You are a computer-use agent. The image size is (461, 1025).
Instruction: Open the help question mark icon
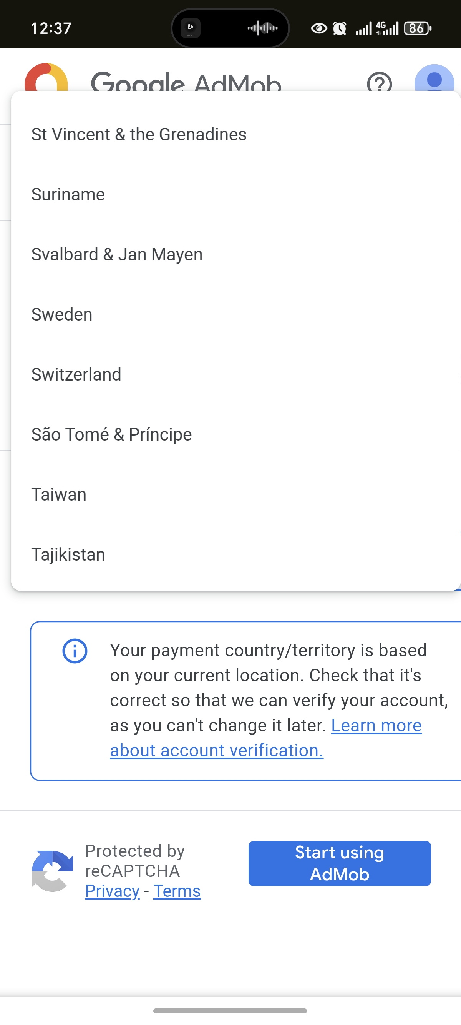click(379, 82)
